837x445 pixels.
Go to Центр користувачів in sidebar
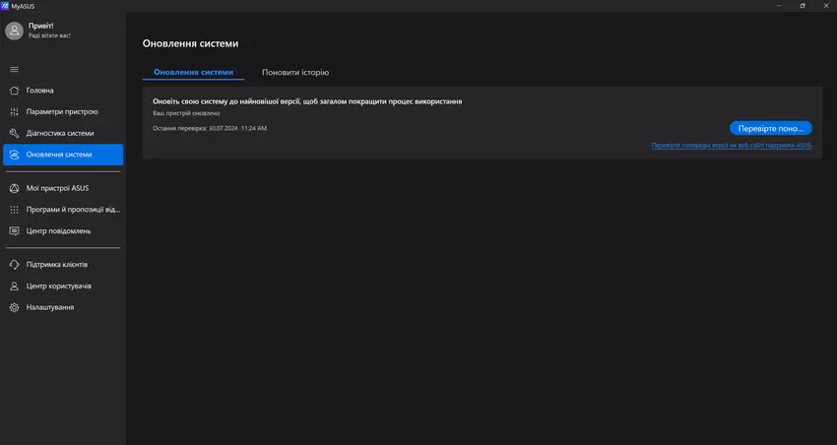point(58,286)
